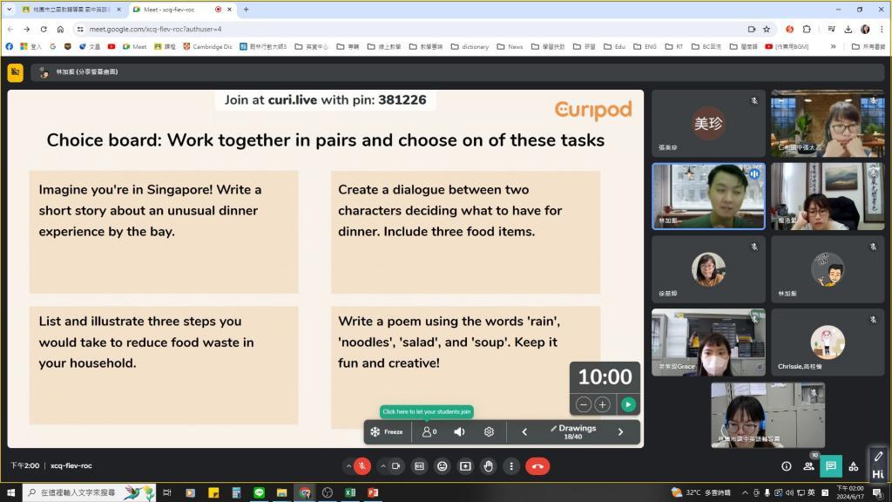This screenshot has width=892, height=502.
Task: Expand audio settings arrow beside microphone
Action: point(348,466)
